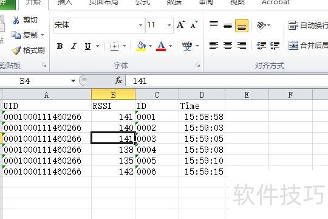The height and width of the screenshot is (219, 328).
Task: Select cell with RSSI value 138
Action: tap(113, 150)
